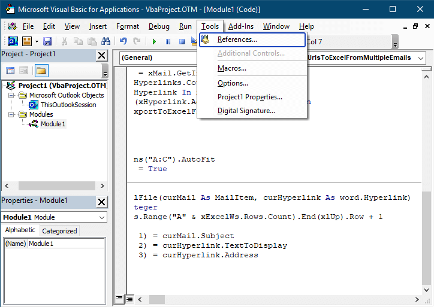Select ThisOutlookSession in project tree
This screenshot has height=307, width=434.
[68, 105]
